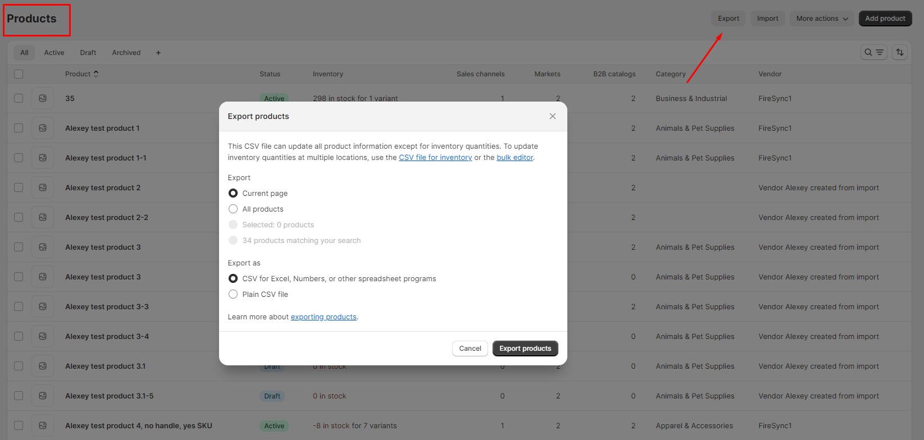924x440 pixels.
Task: Choose the Plain CSV file option
Action: point(233,294)
